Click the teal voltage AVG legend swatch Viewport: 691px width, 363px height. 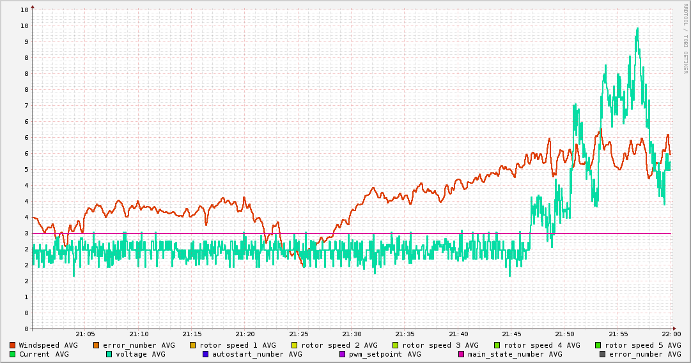click(109, 354)
